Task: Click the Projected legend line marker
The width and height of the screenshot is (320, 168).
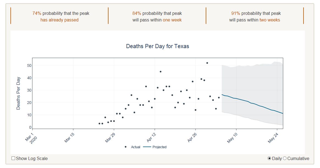Action: (x=147, y=147)
